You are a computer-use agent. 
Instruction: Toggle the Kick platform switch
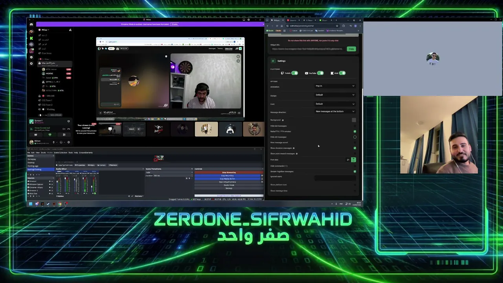[x=342, y=73]
